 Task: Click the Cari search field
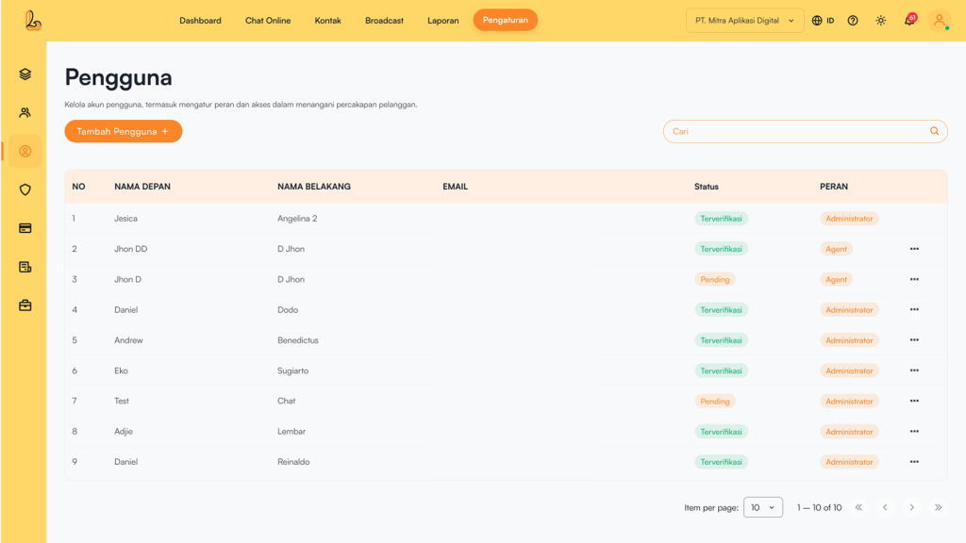click(797, 132)
